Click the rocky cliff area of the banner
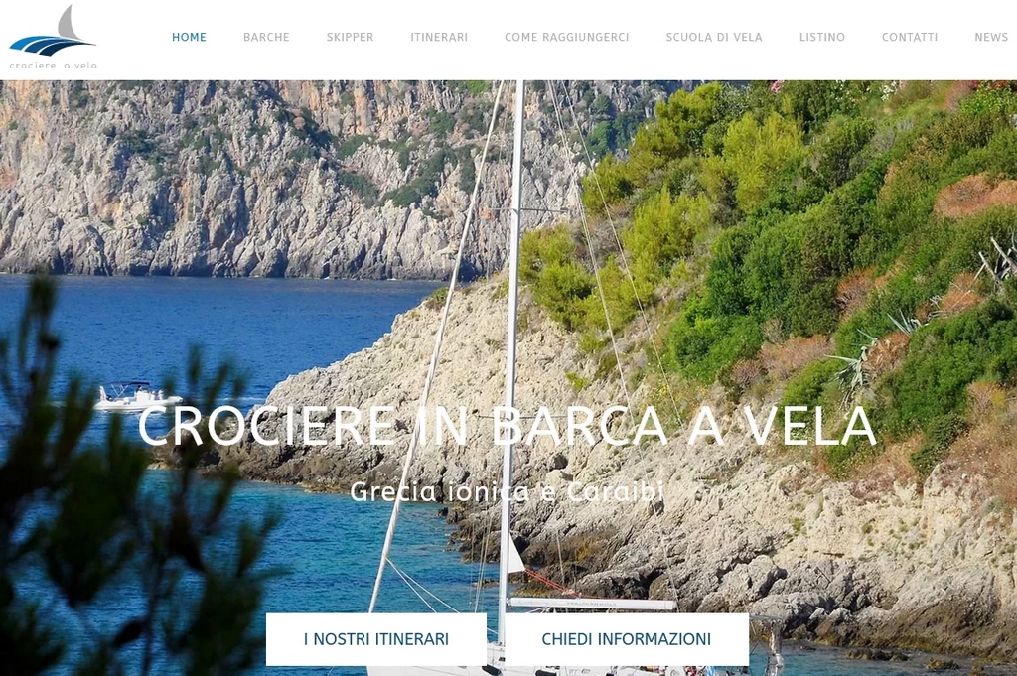This screenshot has height=676, width=1017. click(259, 182)
